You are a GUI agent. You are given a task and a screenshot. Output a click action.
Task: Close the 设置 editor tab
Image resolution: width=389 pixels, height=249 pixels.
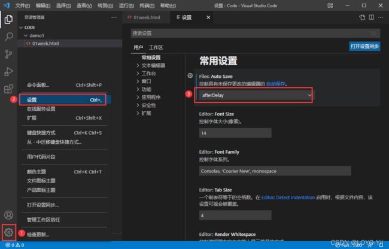coord(208,17)
